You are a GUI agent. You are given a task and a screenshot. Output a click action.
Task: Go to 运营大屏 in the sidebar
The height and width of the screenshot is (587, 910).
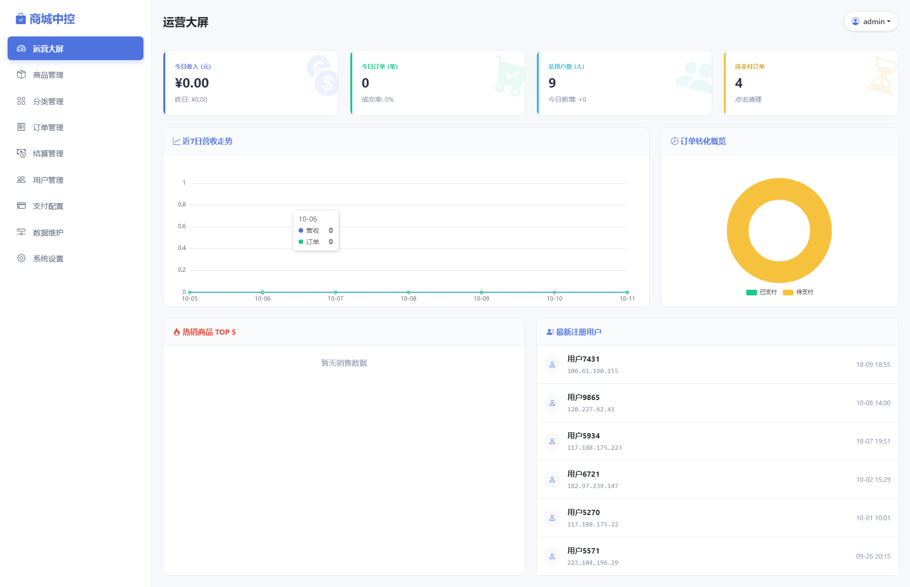[x=75, y=48]
